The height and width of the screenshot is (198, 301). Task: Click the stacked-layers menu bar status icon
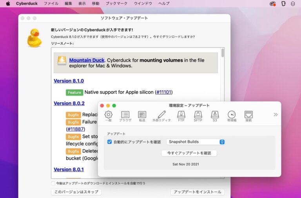(x=292, y=4)
